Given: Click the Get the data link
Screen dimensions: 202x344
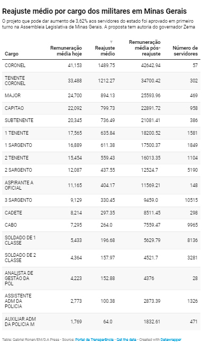Looking at the screenshot, I should click(126, 339).
